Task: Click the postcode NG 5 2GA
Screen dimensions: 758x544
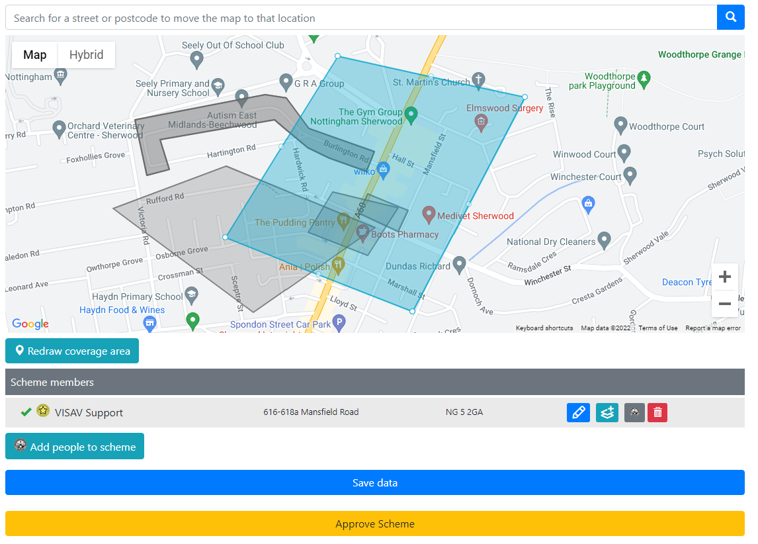Action: point(464,412)
